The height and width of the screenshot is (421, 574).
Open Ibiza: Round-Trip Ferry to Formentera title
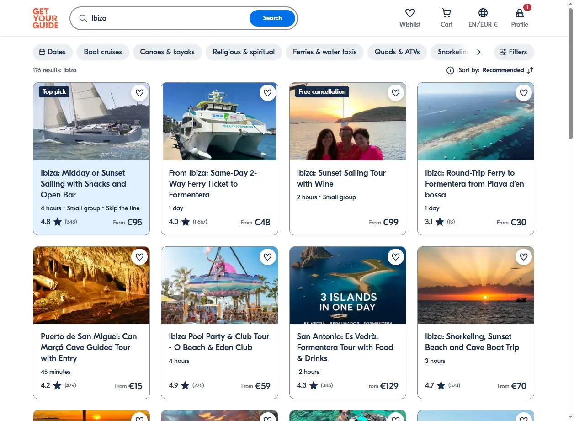tap(474, 184)
